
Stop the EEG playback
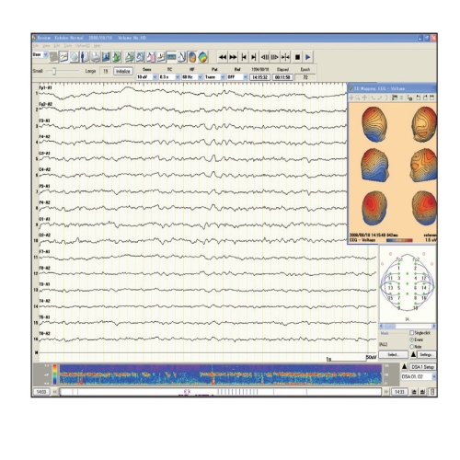point(297,57)
